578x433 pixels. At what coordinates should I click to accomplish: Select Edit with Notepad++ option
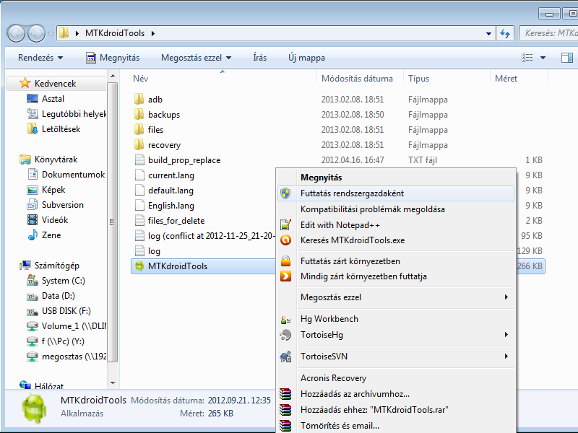coord(340,225)
